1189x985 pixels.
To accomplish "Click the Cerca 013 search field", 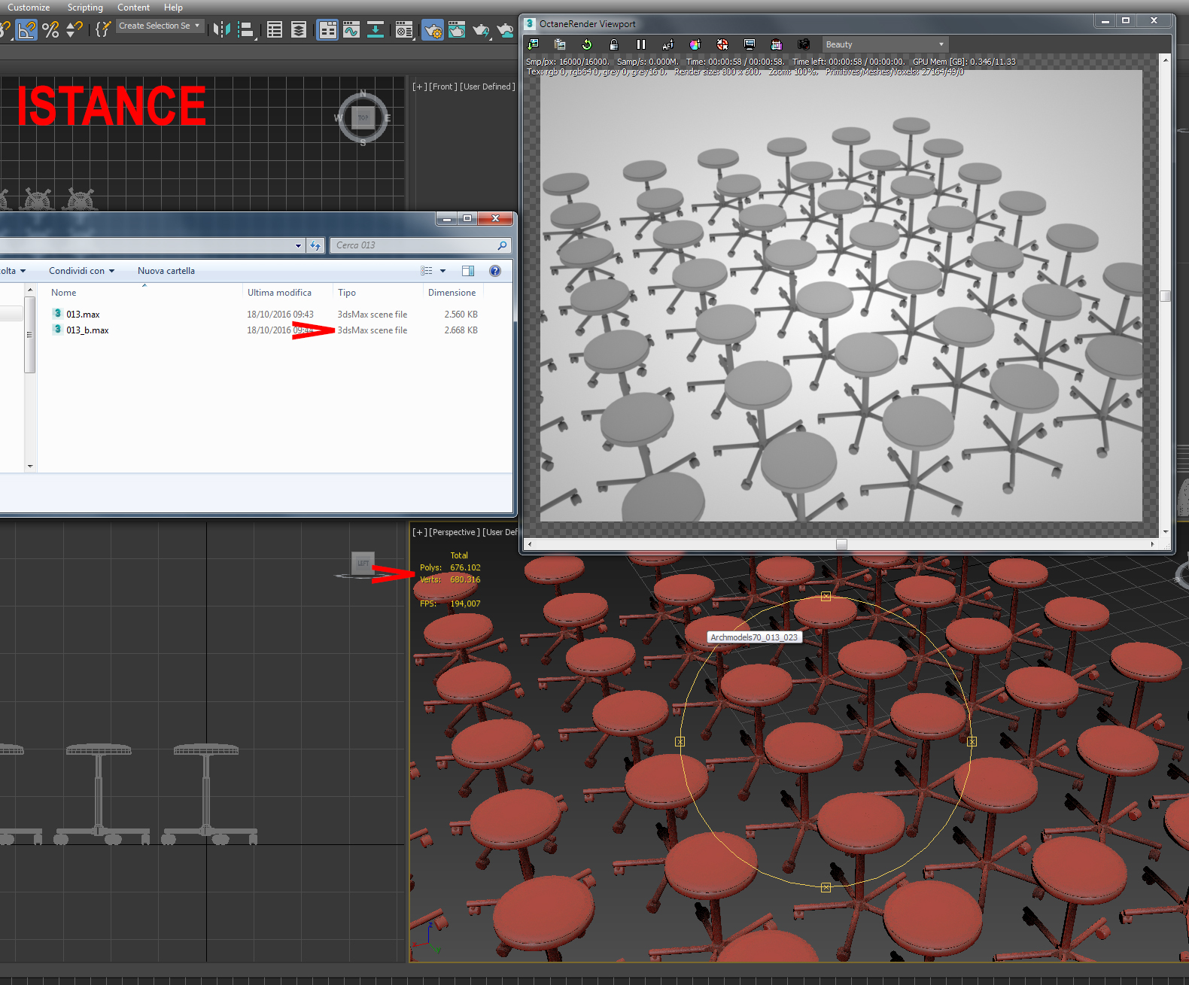I will point(414,245).
